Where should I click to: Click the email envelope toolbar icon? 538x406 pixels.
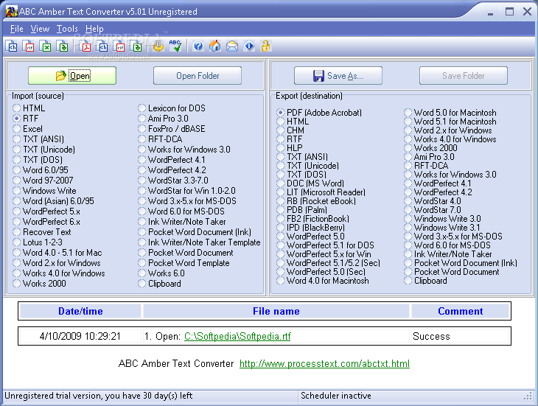(232, 46)
